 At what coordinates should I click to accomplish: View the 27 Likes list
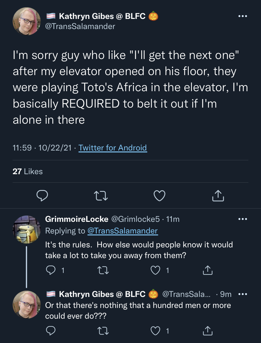[27, 171]
